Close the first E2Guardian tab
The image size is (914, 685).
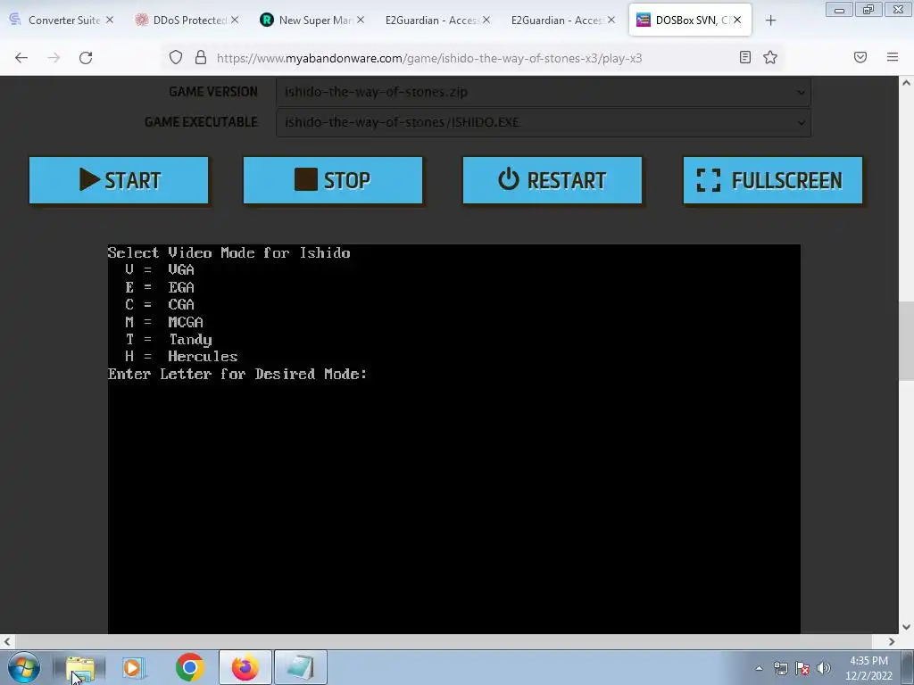click(486, 20)
